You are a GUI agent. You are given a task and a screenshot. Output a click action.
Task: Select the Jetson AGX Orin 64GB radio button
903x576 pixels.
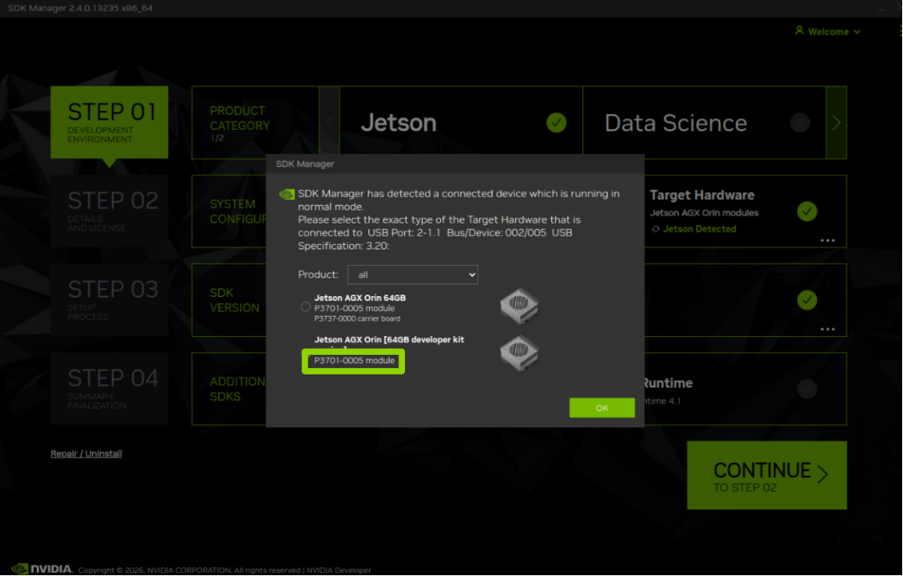[305, 307]
